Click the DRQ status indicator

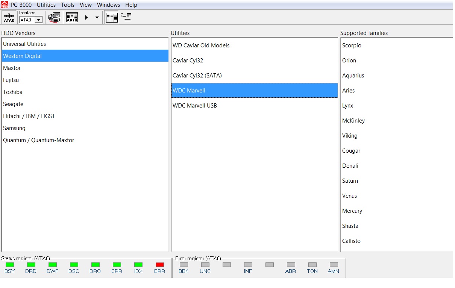point(96,265)
